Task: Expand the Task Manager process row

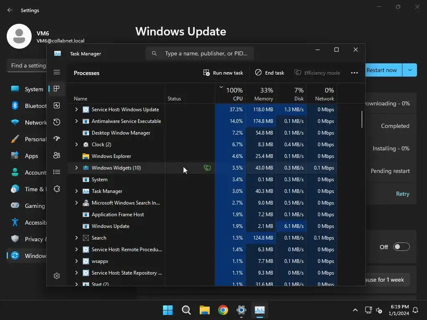Action: click(77, 191)
